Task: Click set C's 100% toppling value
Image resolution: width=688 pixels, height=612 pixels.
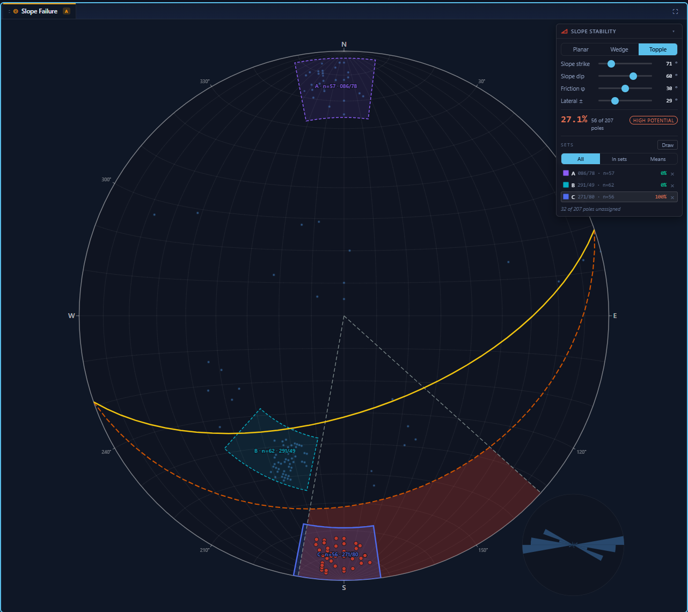Action: [x=661, y=197]
